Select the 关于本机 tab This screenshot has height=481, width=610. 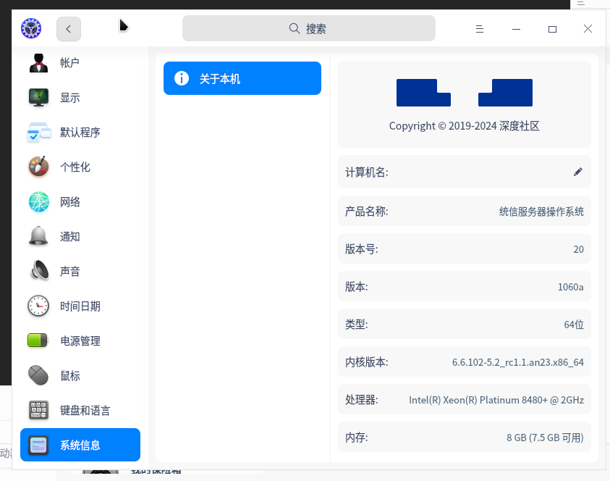[242, 78]
